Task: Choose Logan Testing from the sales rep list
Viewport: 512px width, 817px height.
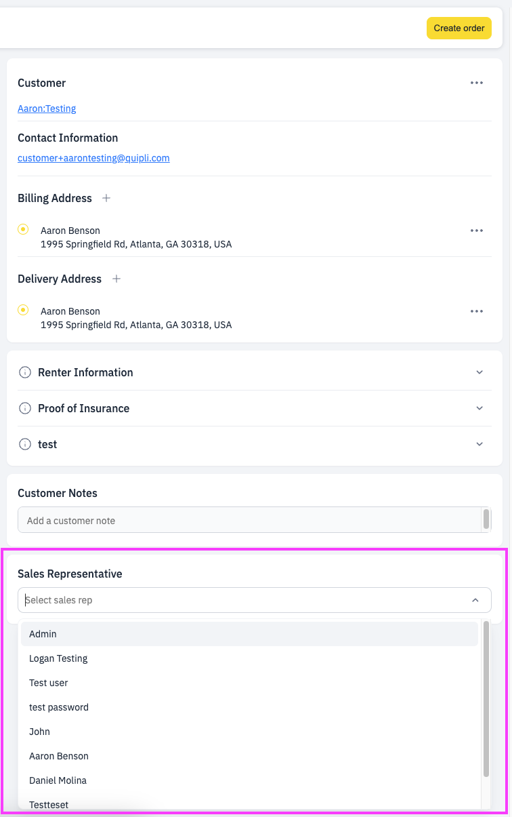Action: tap(249, 658)
